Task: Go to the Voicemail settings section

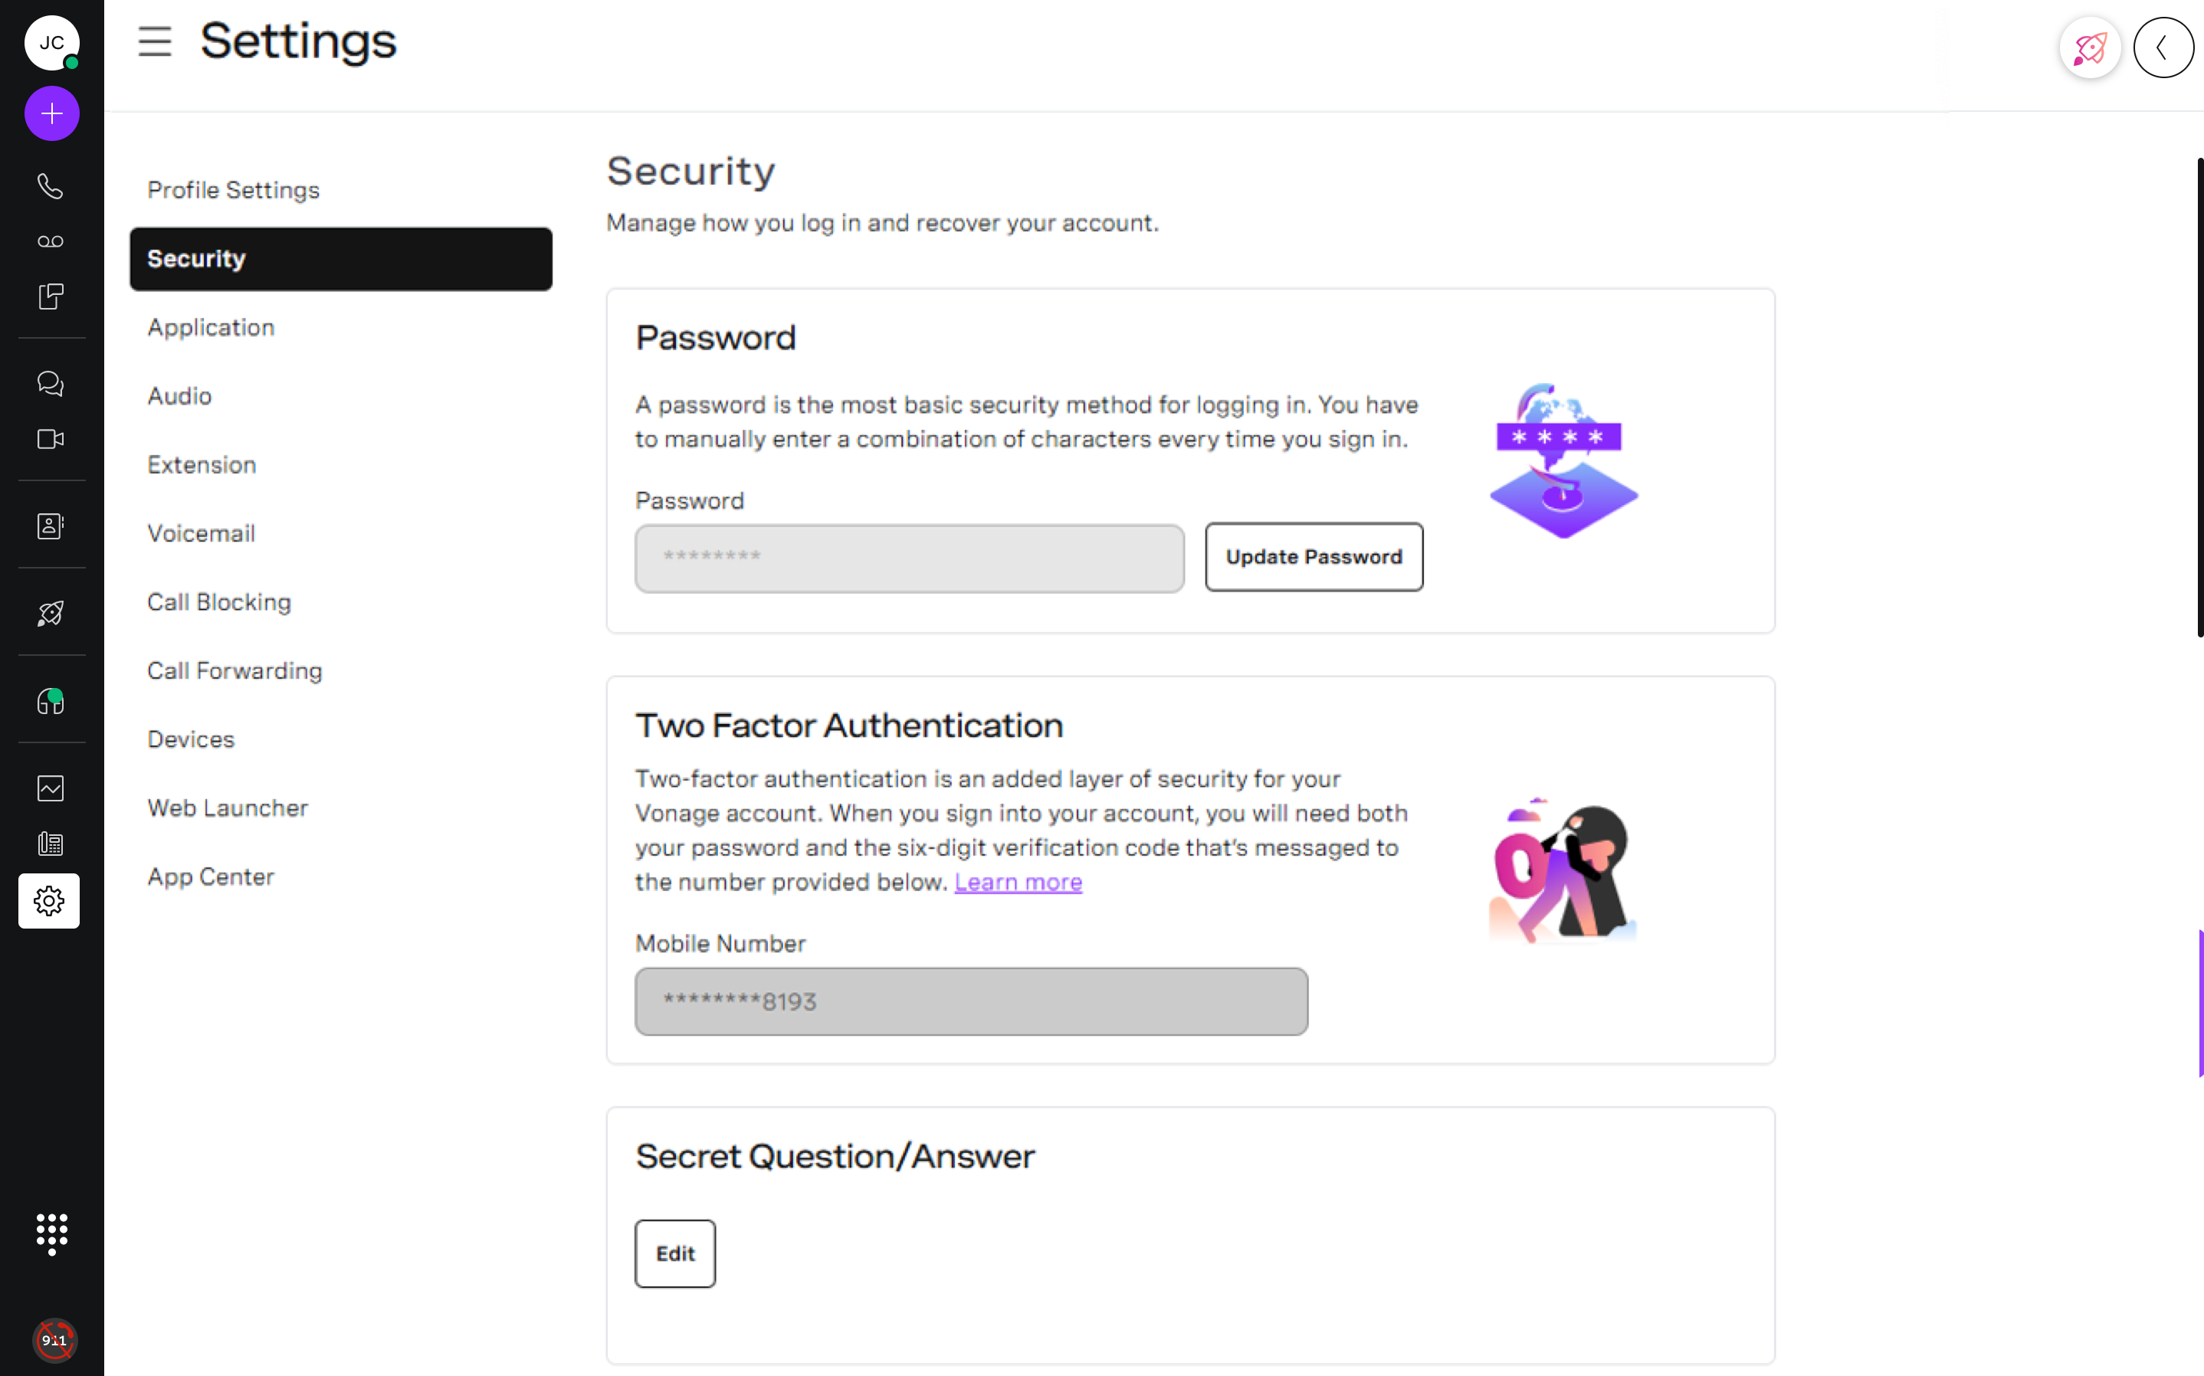Action: click(x=201, y=533)
